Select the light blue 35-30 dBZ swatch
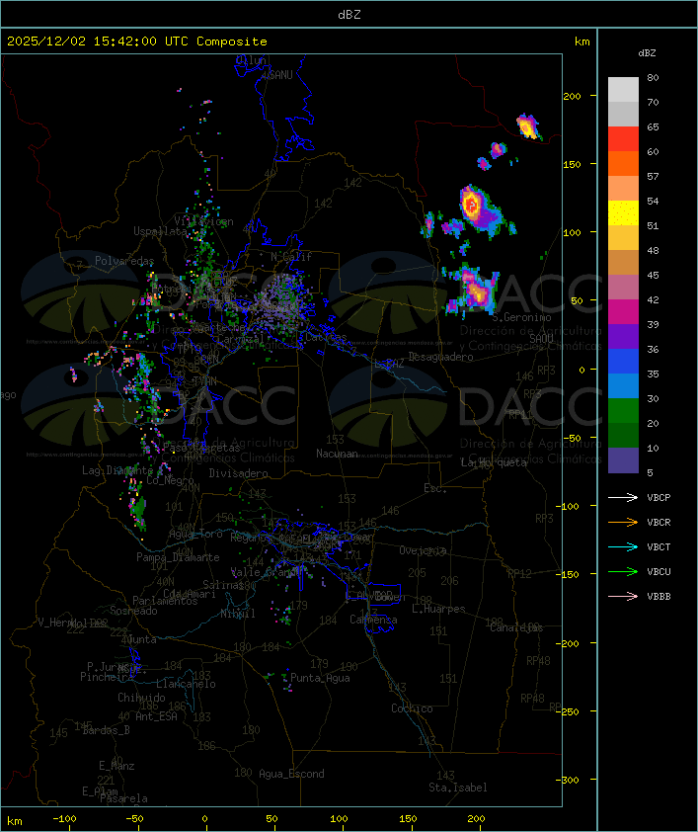 (623, 385)
